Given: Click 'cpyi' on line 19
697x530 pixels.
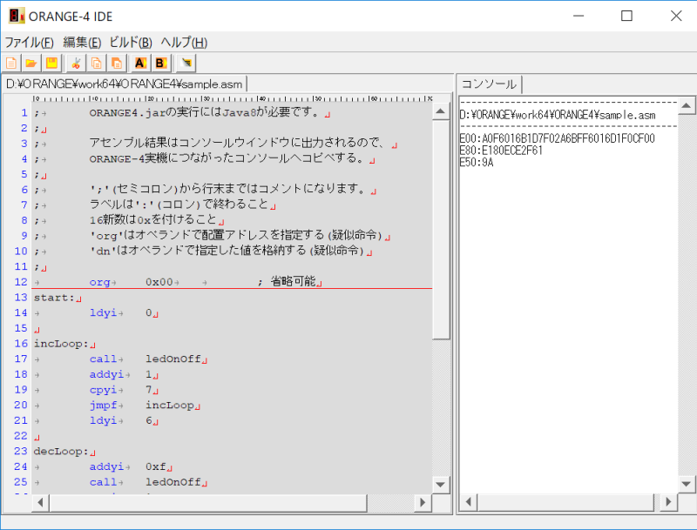Looking at the screenshot, I should 103,390.
